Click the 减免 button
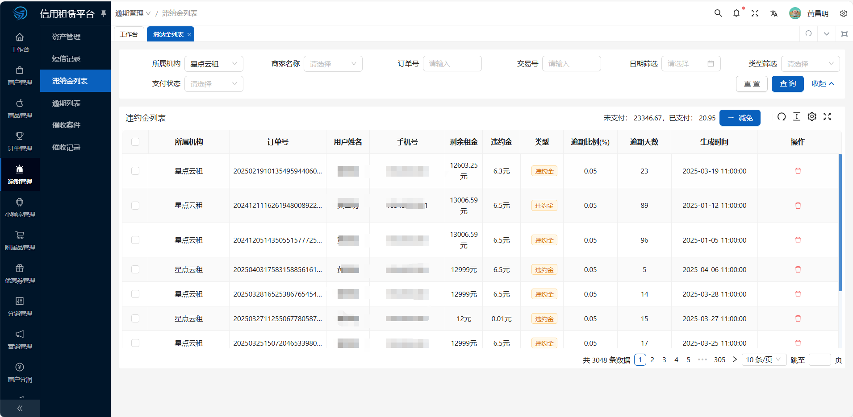Viewport: 853px width, 417px height. click(740, 118)
